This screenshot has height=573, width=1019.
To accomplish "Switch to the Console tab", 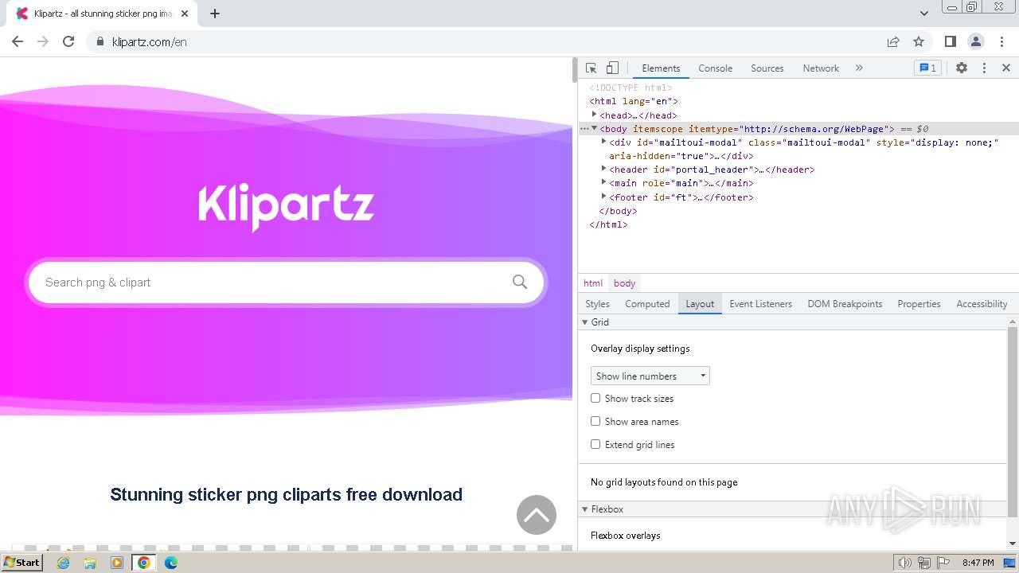I will pyautogui.click(x=715, y=68).
